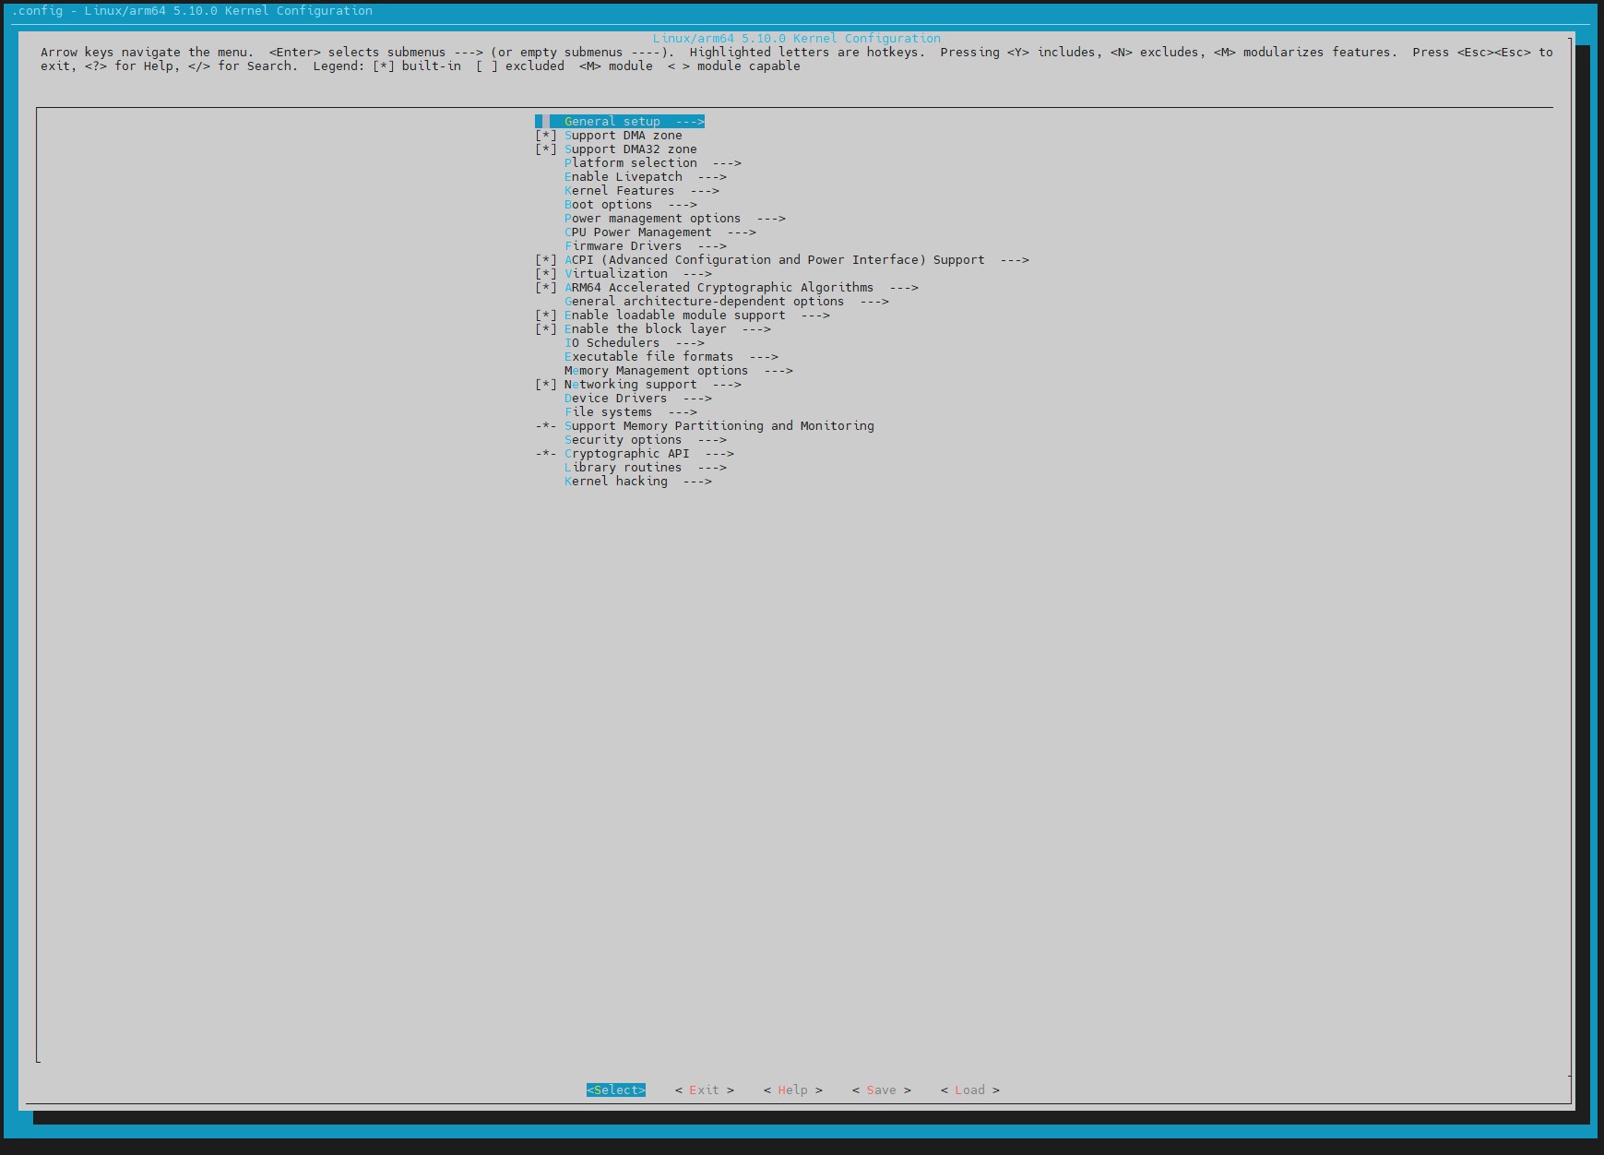The height and width of the screenshot is (1155, 1604).
Task: Expand arrow next to ACPI Support
Action: click(1015, 260)
